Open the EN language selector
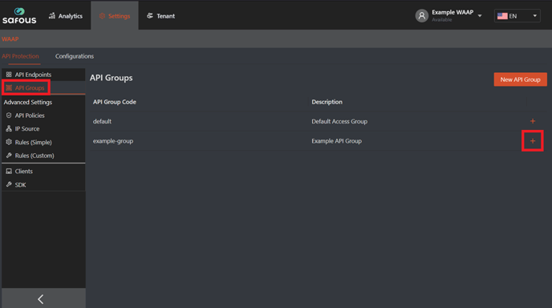552x308 pixels. [x=517, y=16]
